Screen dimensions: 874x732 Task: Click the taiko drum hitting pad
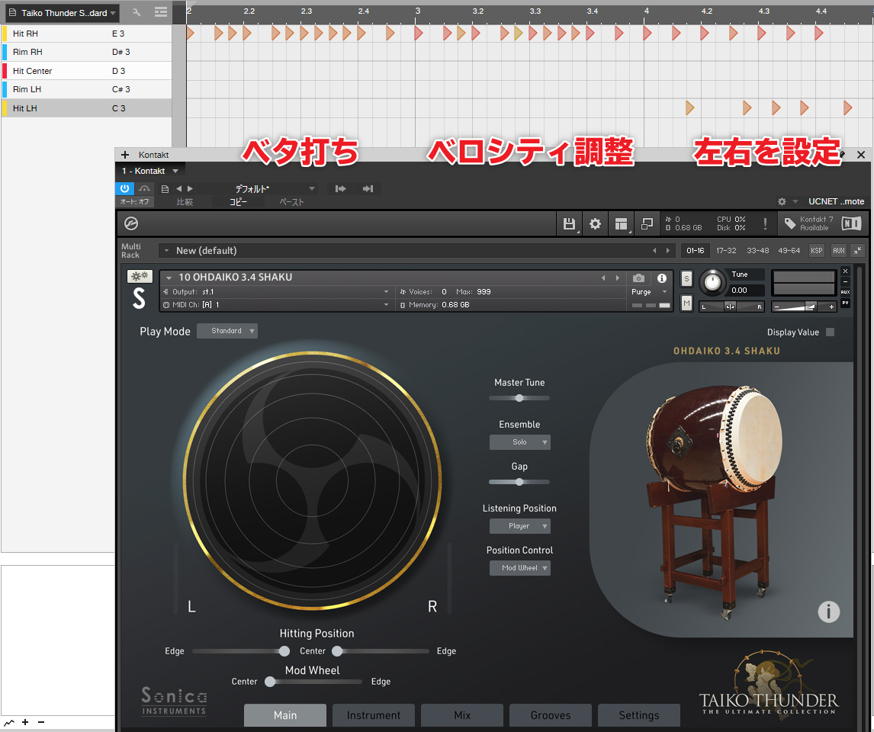coord(312,480)
